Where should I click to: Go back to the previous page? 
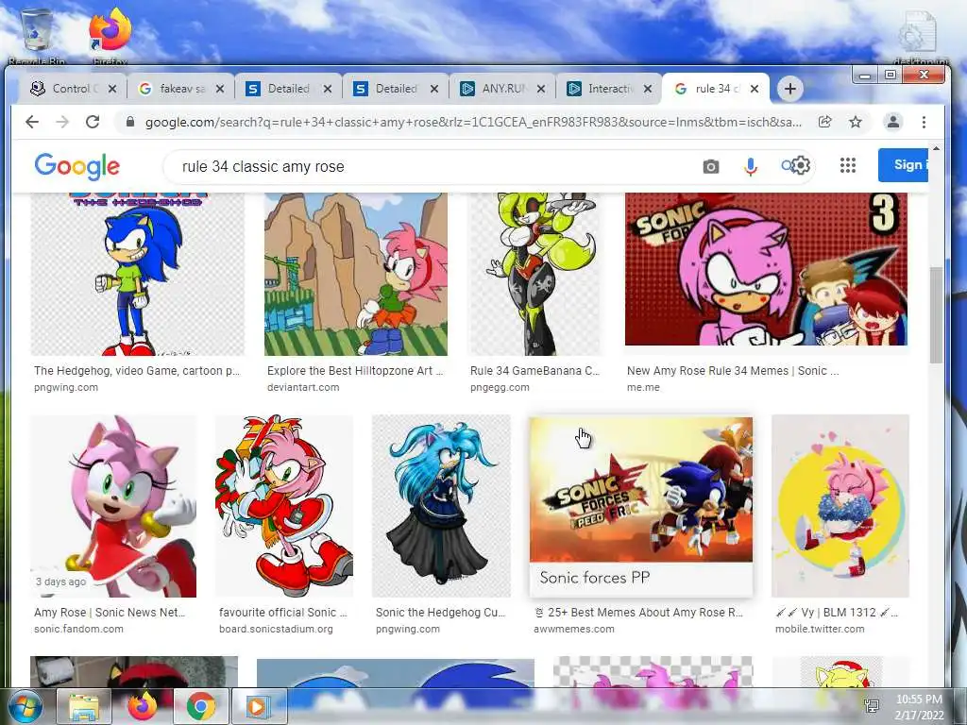(32, 122)
